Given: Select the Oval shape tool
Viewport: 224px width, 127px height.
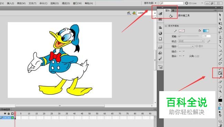Looking at the screenshot, I should (220, 50).
